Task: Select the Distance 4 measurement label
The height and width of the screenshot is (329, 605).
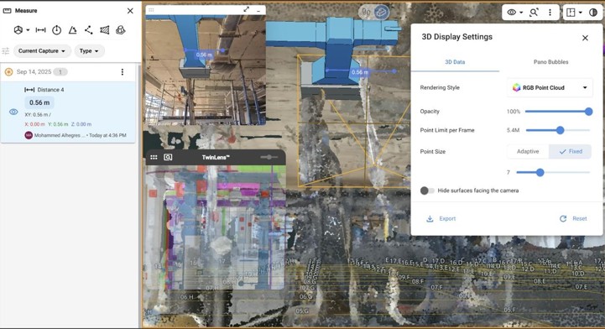Action: (50, 90)
